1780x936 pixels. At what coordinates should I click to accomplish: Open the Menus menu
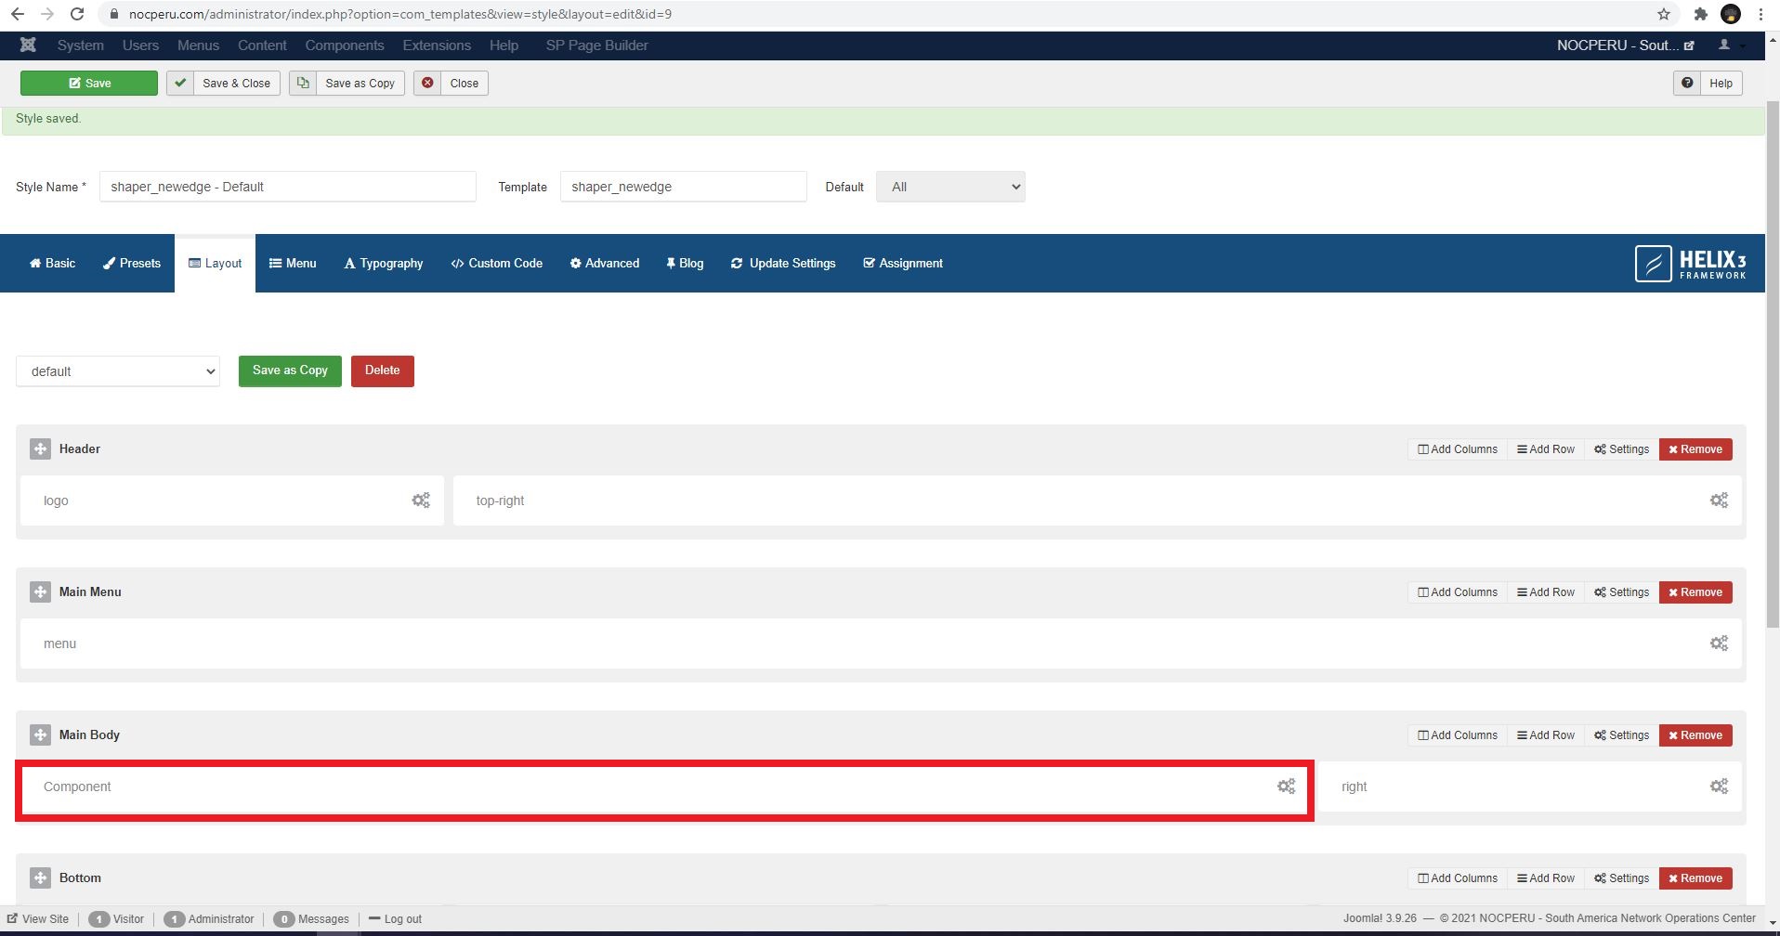(198, 45)
